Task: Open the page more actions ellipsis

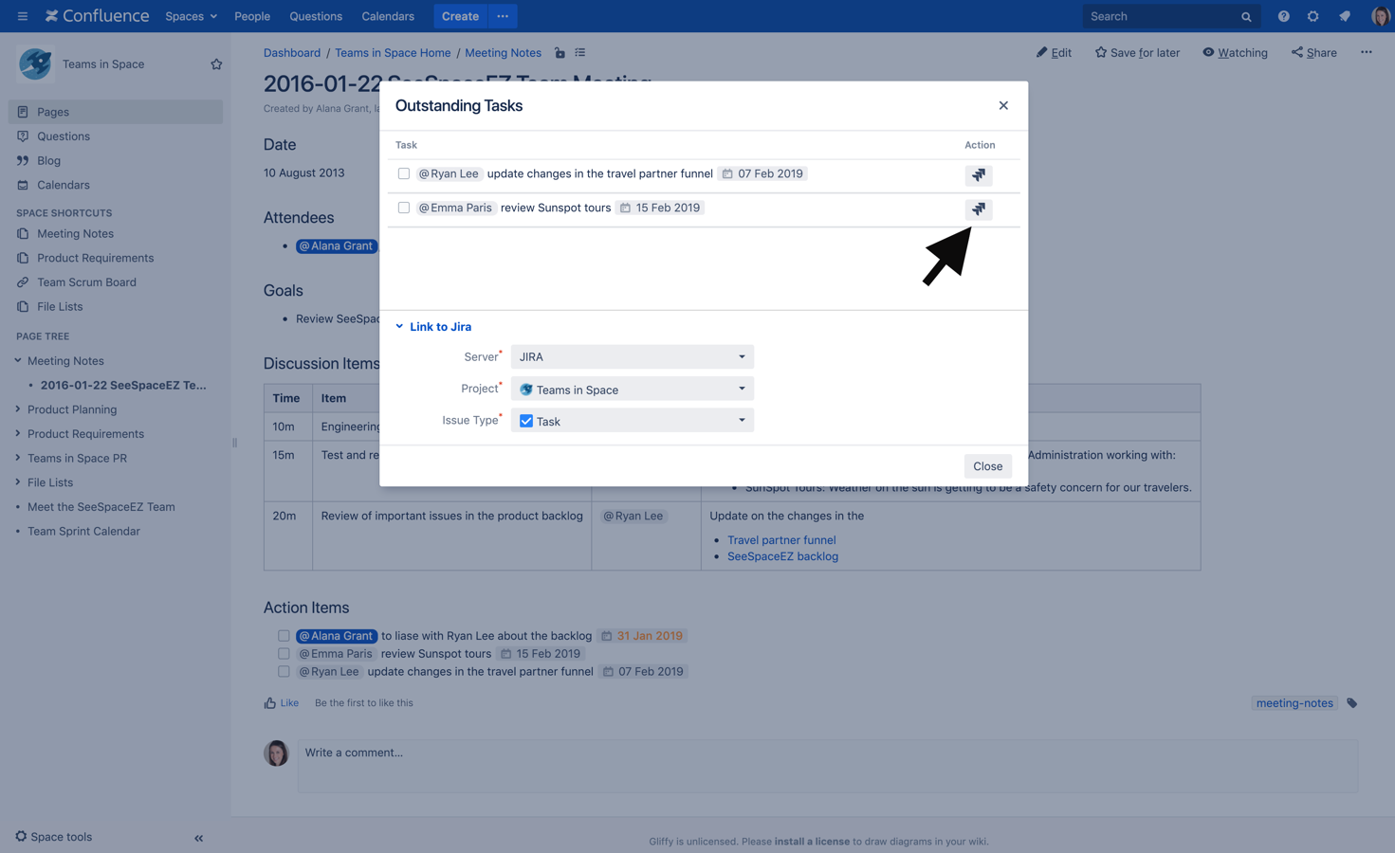Action: pyautogui.click(x=1367, y=53)
